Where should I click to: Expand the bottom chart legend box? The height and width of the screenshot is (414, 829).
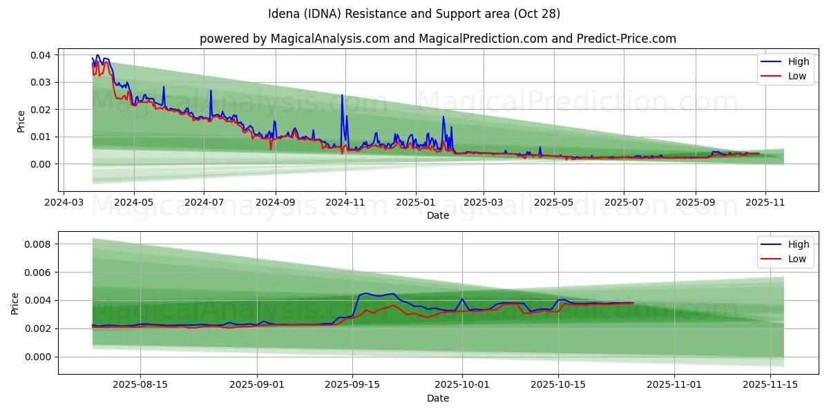(784, 250)
